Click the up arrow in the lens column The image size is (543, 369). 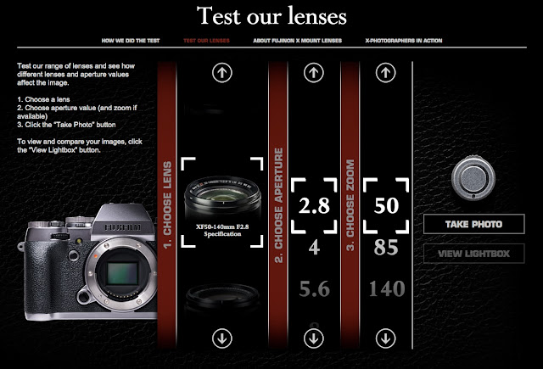[222, 73]
